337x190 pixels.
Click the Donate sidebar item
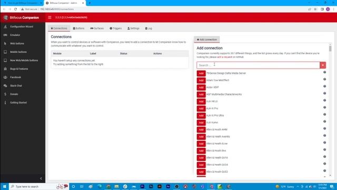click(14, 94)
